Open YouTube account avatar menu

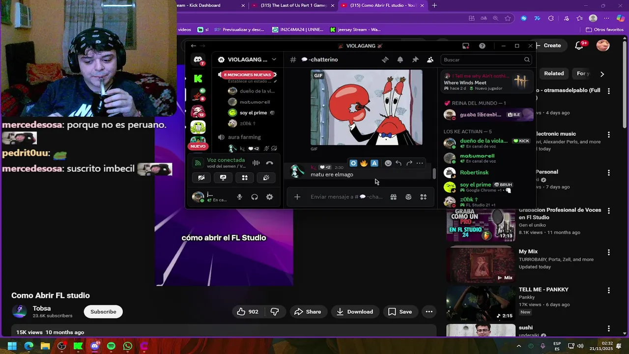603,45
